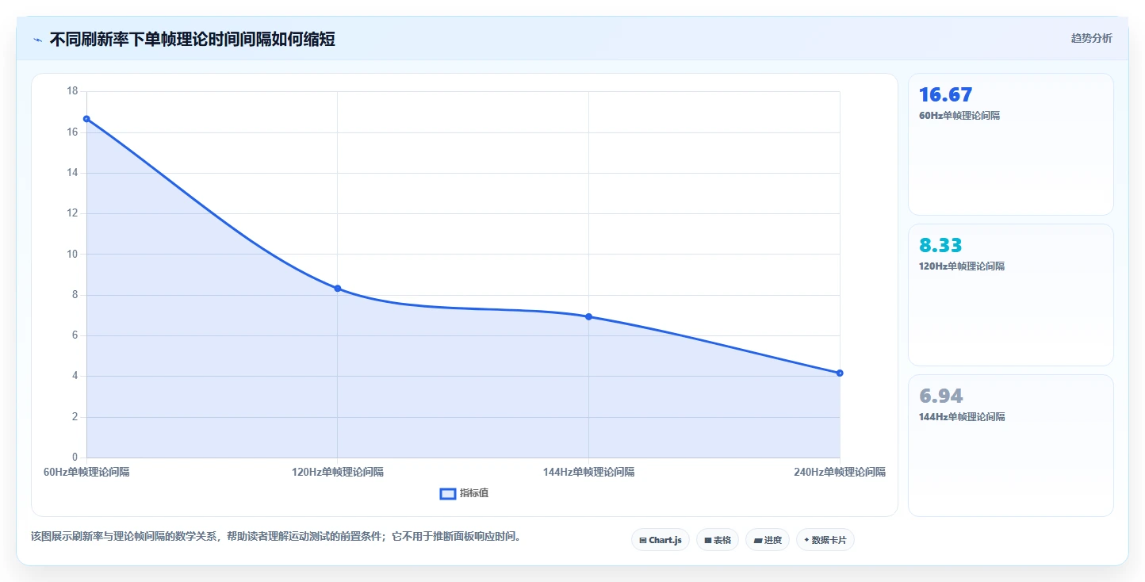Click the x-axis label 120Hz单帧理论间隔
The height and width of the screenshot is (582, 1145).
tap(338, 472)
